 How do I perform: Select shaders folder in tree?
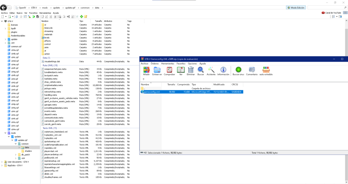coord(26,151)
